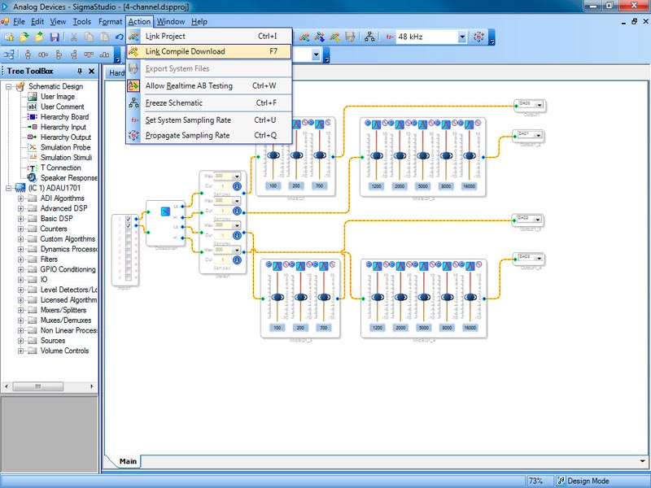Click the Simulation Stimuli tree icon
Viewport: 651px width, 488px height.
coord(32,158)
